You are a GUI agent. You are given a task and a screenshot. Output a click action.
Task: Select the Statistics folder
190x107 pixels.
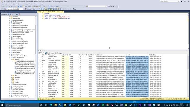point(17,83)
